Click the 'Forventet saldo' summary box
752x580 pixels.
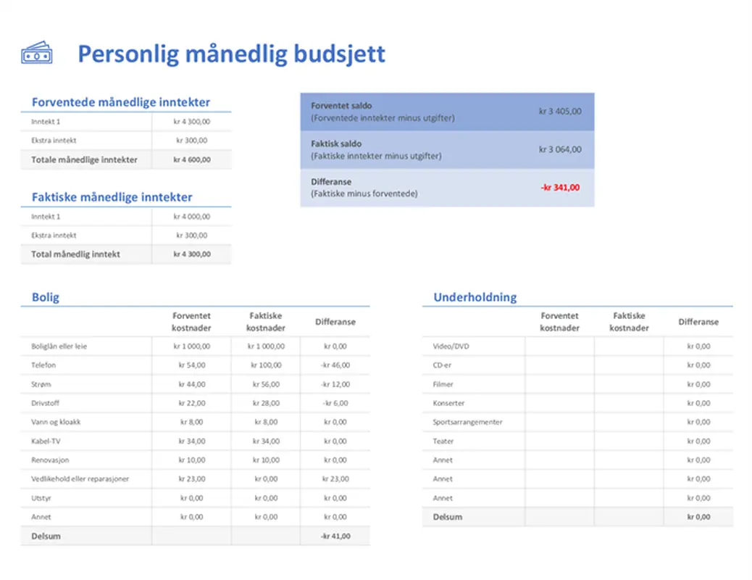click(x=447, y=111)
